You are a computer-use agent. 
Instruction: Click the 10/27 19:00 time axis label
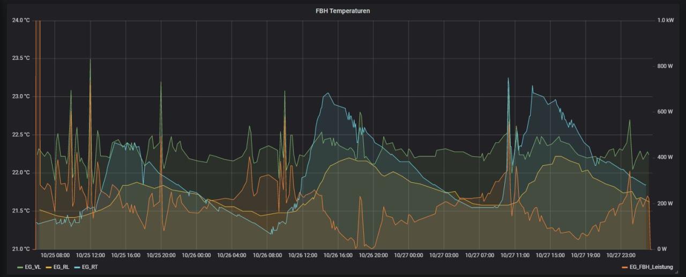(x=586, y=256)
